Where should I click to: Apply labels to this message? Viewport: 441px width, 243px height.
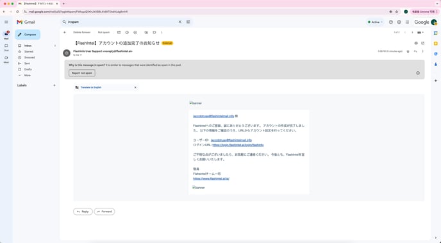click(x=154, y=32)
